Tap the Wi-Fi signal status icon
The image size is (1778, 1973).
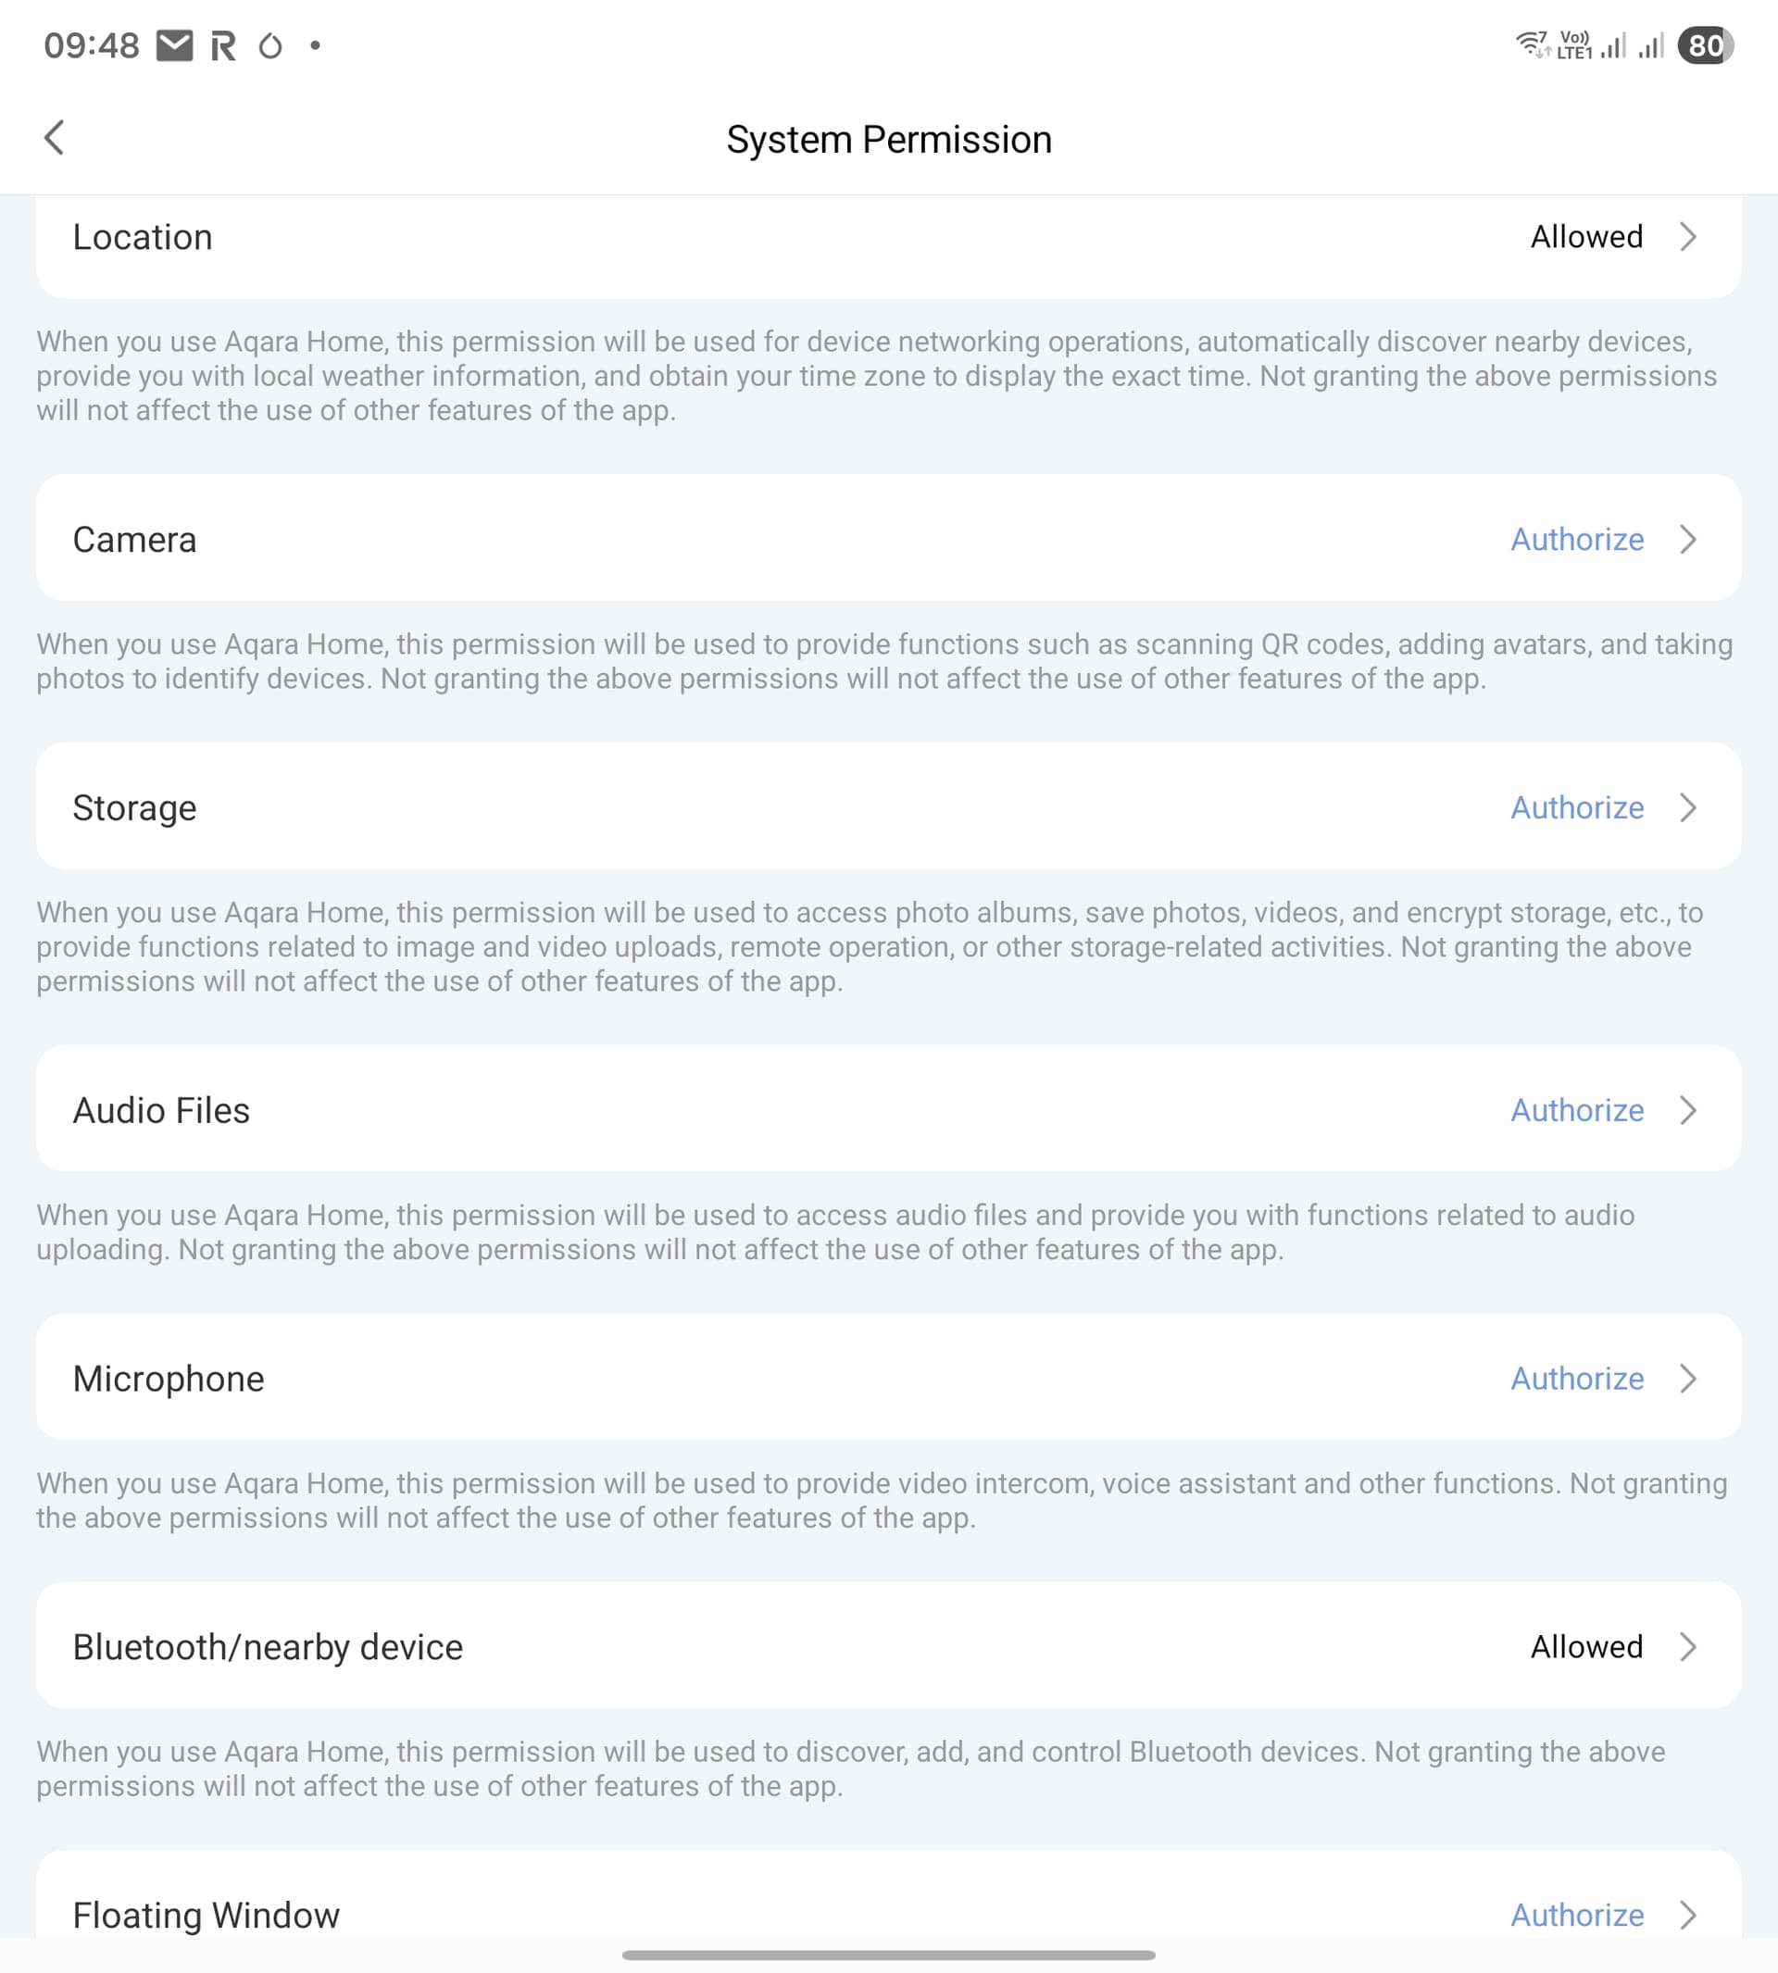pyautogui.click(x=1532, y=45)
